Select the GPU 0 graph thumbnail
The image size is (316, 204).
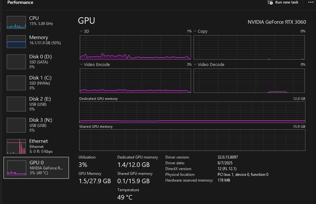16,168
